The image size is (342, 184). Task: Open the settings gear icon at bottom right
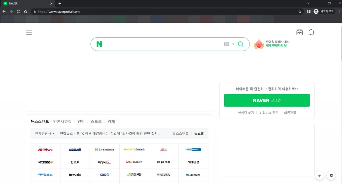coord(331,175)
